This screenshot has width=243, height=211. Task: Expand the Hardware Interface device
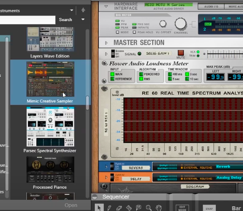[106, 6]
